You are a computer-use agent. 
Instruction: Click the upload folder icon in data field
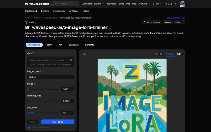tap(71, 60)
